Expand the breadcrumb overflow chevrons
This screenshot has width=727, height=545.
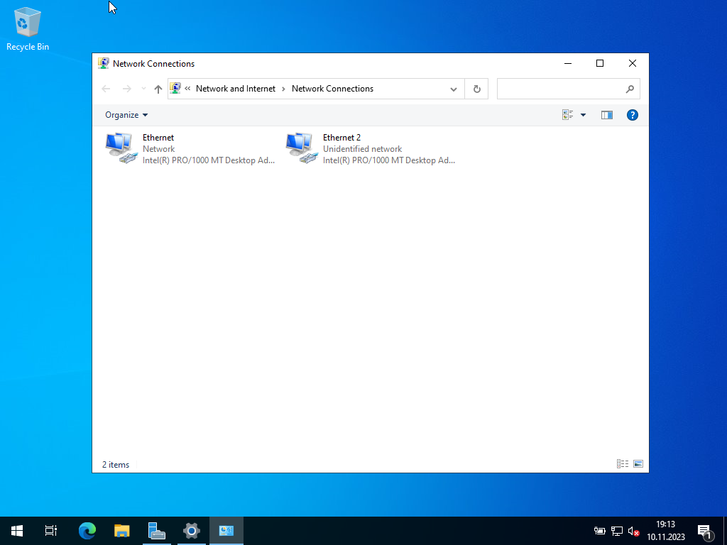pyautogui.click(x=187, y=89)
